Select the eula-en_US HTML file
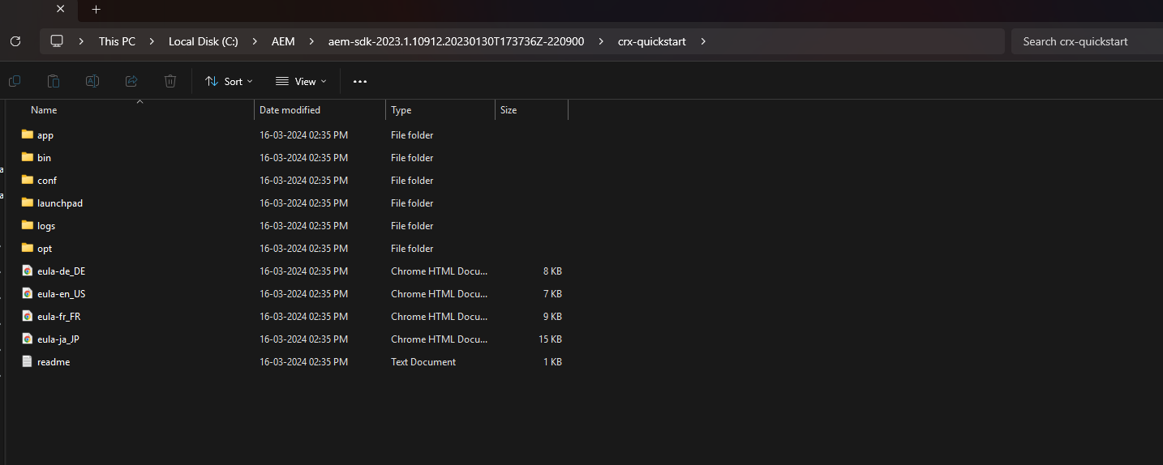 61,294
